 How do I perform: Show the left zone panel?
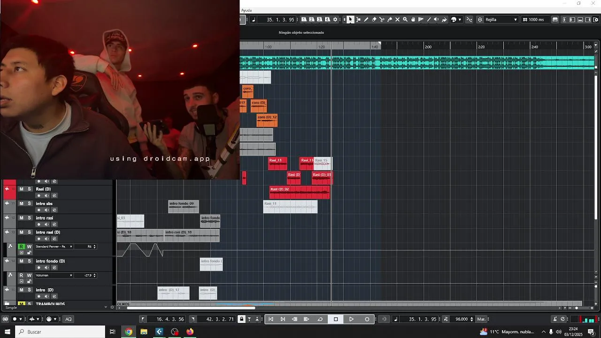click(572, 19)
